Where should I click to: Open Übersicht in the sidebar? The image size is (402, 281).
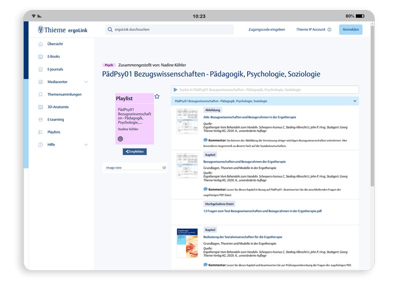point(55,44)
